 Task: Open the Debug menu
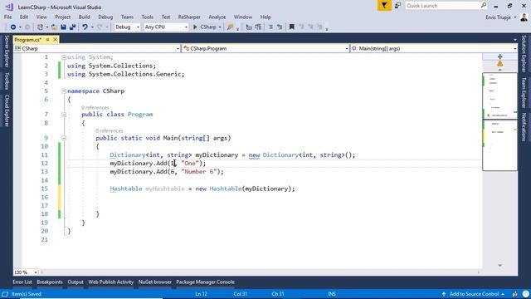[x=105, y=17]
